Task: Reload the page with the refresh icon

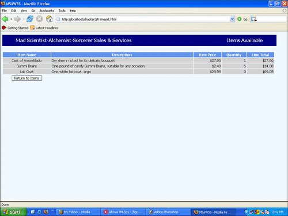Action: [x=30, y=19]
